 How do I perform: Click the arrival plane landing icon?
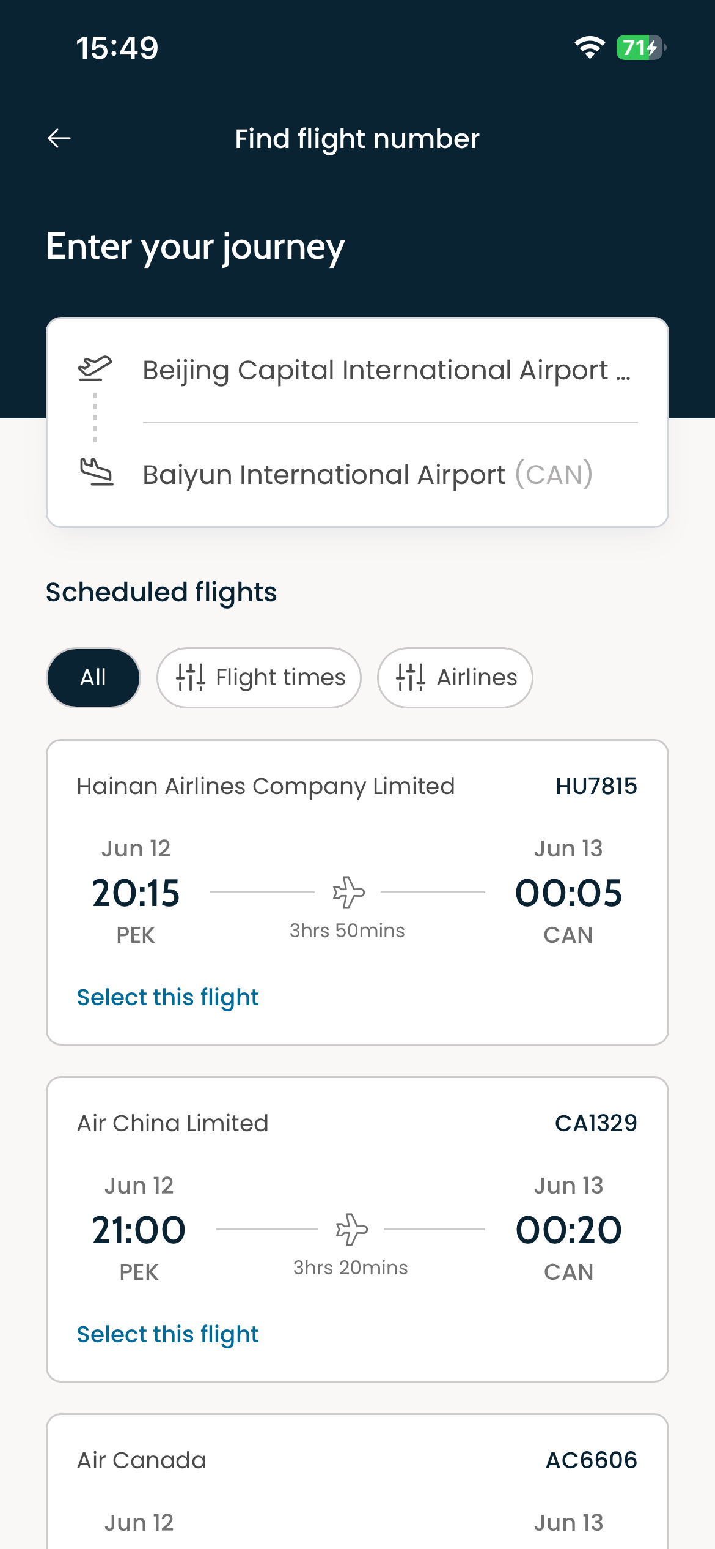click(x=97, y=473)
